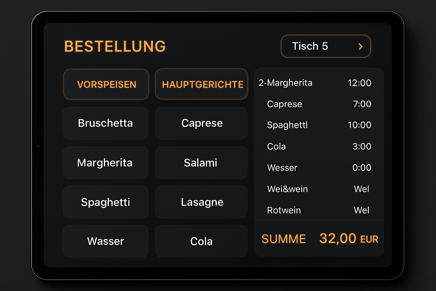Click the chevron arrow beside Tisch 5
This screenshot has width=436, height=291.
coord(360,46)
